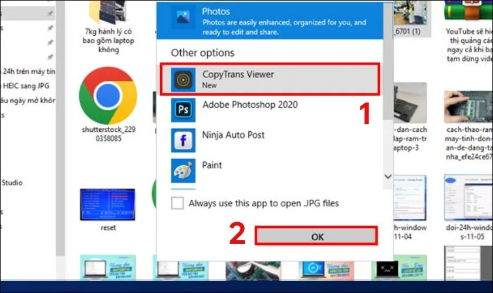Viewport: 493px width, 293px height.
Task: Check 'Always use this app to open .JPG files'
Action: coord(177,203)
